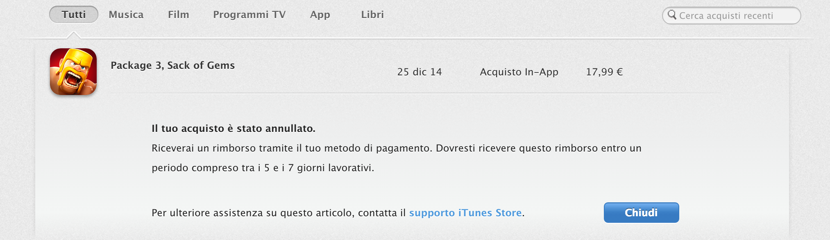Close the message with Chiudi
This screenshot has height=240, width=830.
tap(641, 213)
